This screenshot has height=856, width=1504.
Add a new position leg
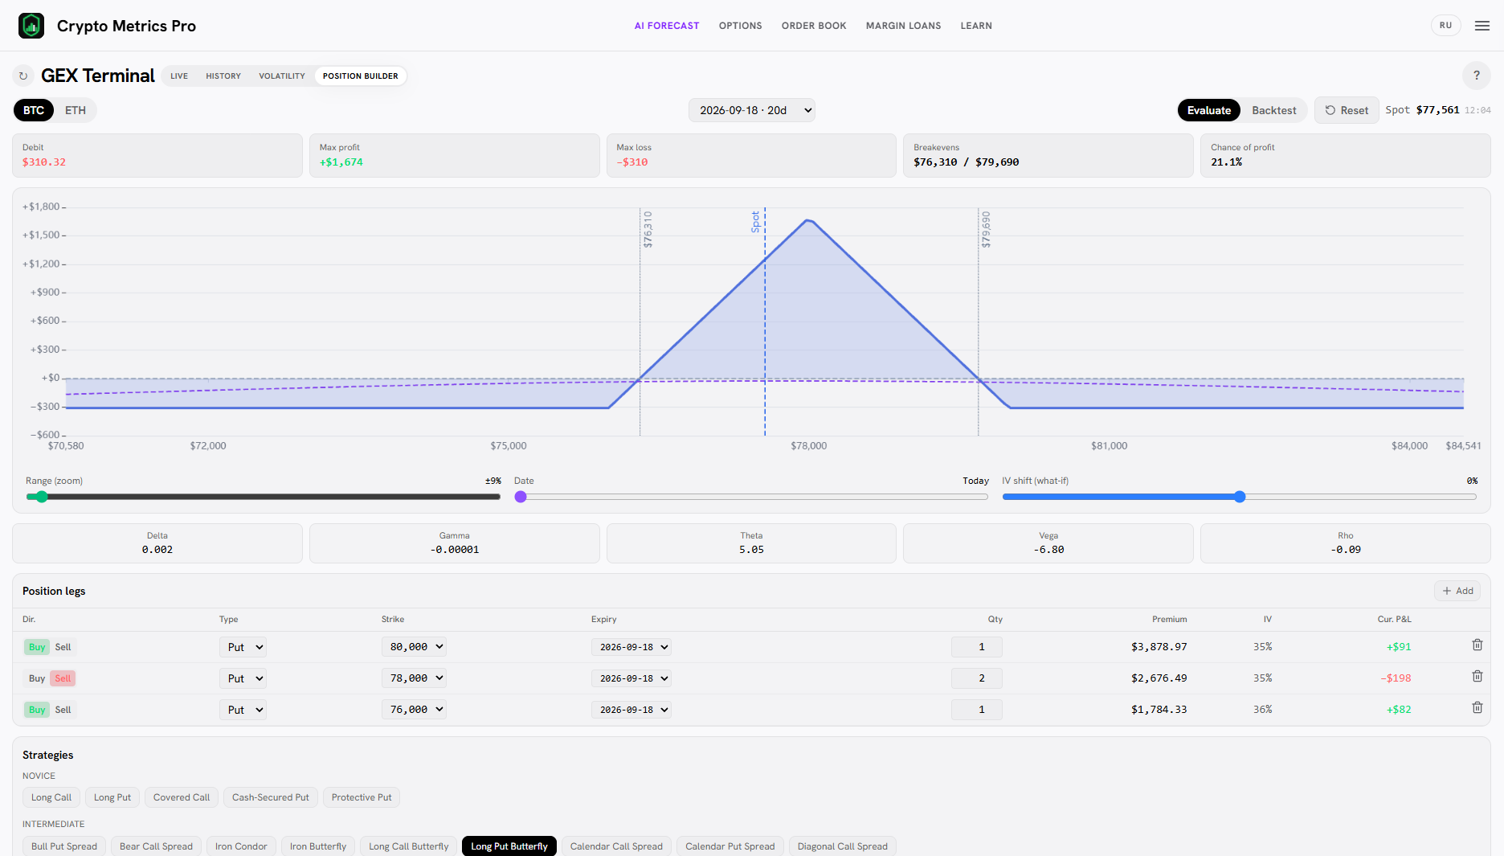tap(1457, 591)
